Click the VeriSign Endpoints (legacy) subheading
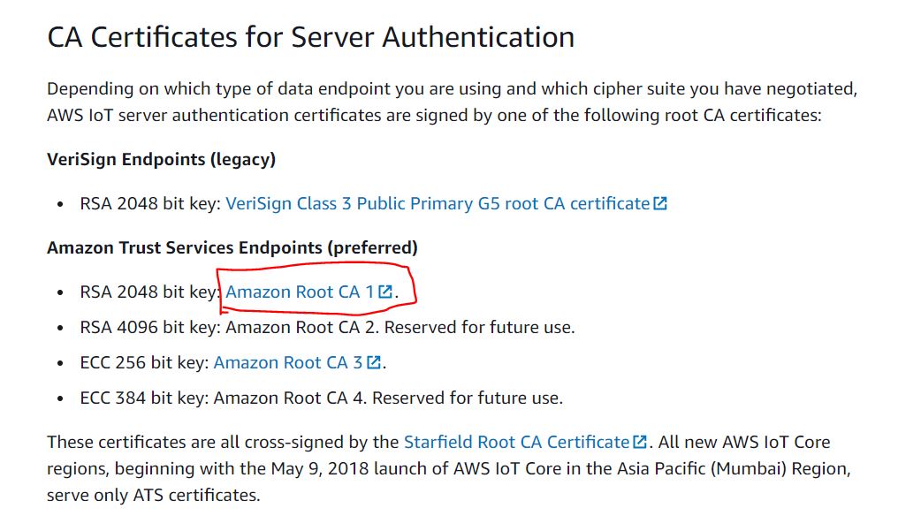 click(161, 159)
